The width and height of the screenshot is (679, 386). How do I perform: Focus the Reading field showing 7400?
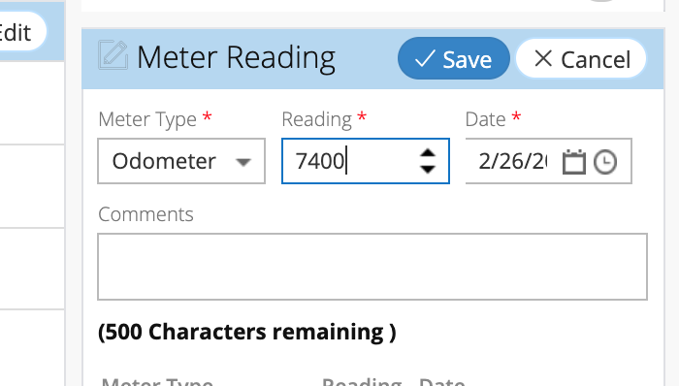tap(366, 161)
